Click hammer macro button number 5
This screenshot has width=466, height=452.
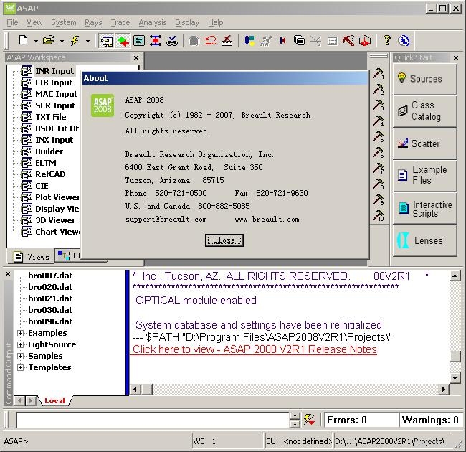tap(379, 136)
